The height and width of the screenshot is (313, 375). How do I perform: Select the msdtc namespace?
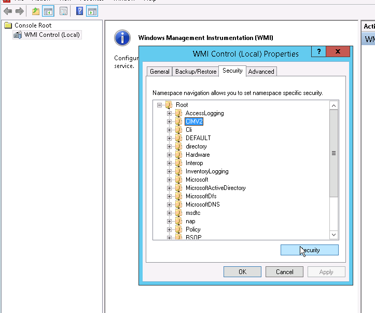point(193,213)
